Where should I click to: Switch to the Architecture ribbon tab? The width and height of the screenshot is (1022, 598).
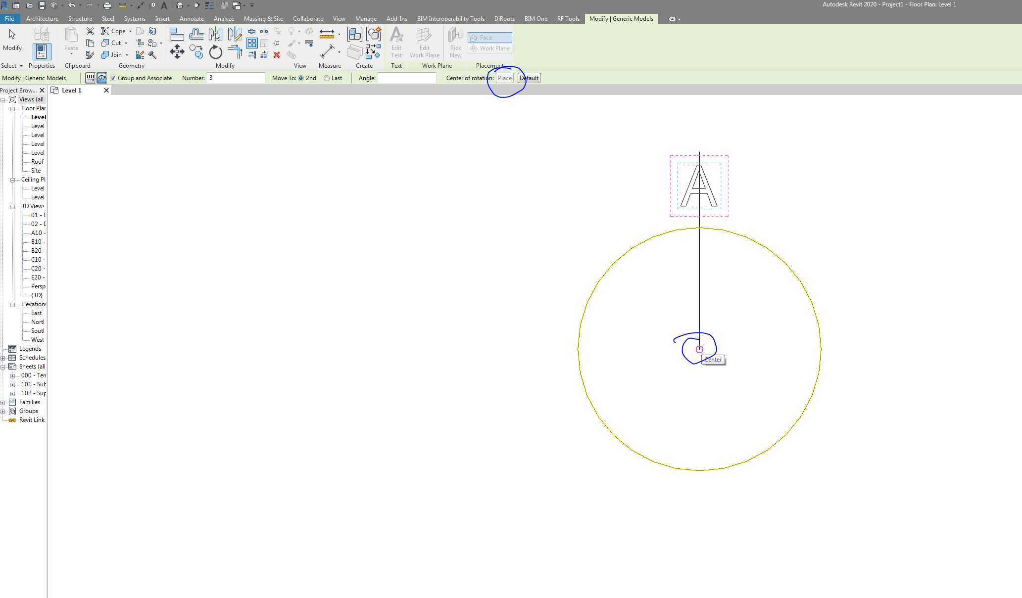[x=42, y=18]
